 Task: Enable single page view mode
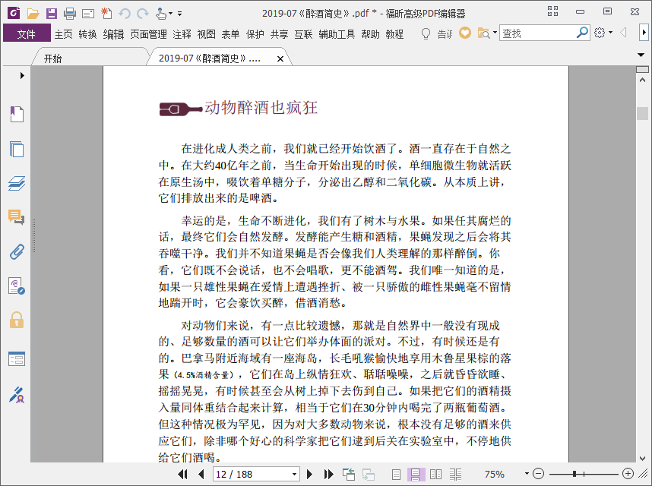click(396, 475)
